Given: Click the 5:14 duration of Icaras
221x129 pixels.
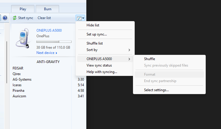Looking at the screenshot, I should [81, 85].
